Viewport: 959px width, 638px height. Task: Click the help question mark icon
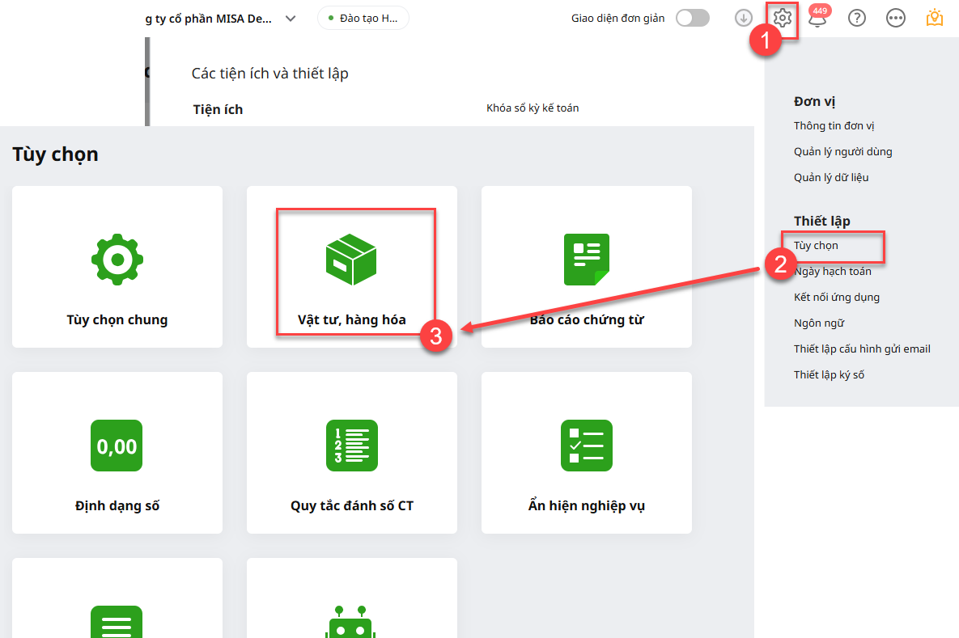[857, 18]
